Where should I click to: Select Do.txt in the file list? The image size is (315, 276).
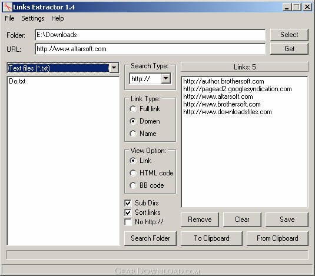[17, 81]
